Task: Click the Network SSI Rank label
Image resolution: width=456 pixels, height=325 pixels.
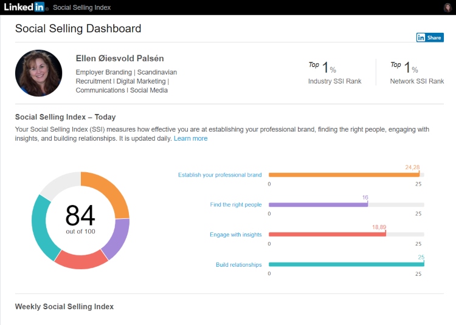Action: pos(416,81)
